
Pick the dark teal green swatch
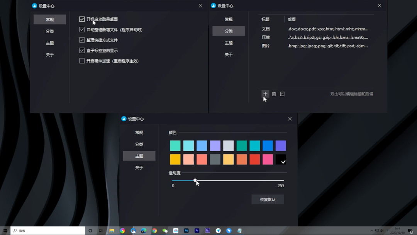(241, 146)
